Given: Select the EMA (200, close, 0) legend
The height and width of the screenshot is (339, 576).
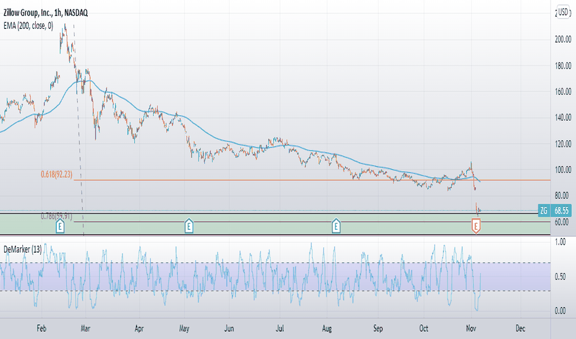Looking at the screenshot, I should (28, 26).
